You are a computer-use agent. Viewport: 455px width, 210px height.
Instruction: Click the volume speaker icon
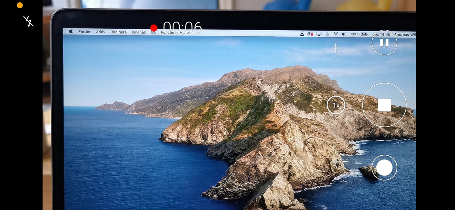[x=344, y=34]
